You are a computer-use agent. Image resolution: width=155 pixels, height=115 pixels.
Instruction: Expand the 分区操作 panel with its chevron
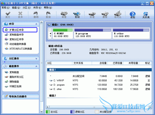point(36,59)
